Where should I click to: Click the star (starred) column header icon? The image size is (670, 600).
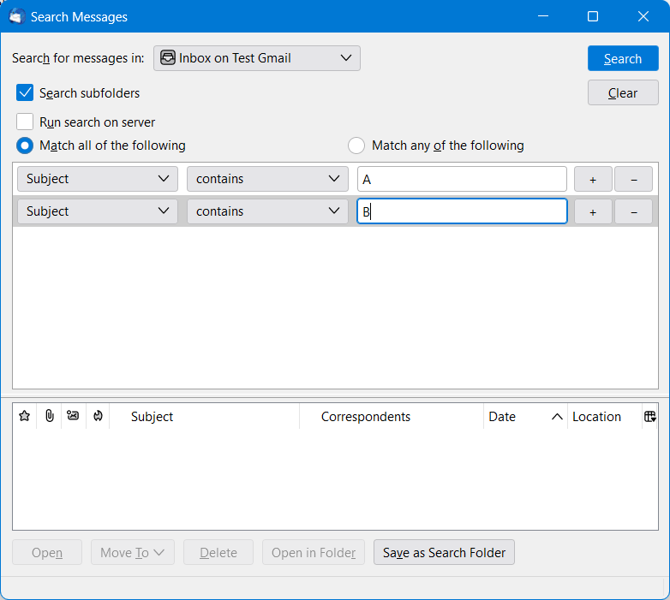24,417
